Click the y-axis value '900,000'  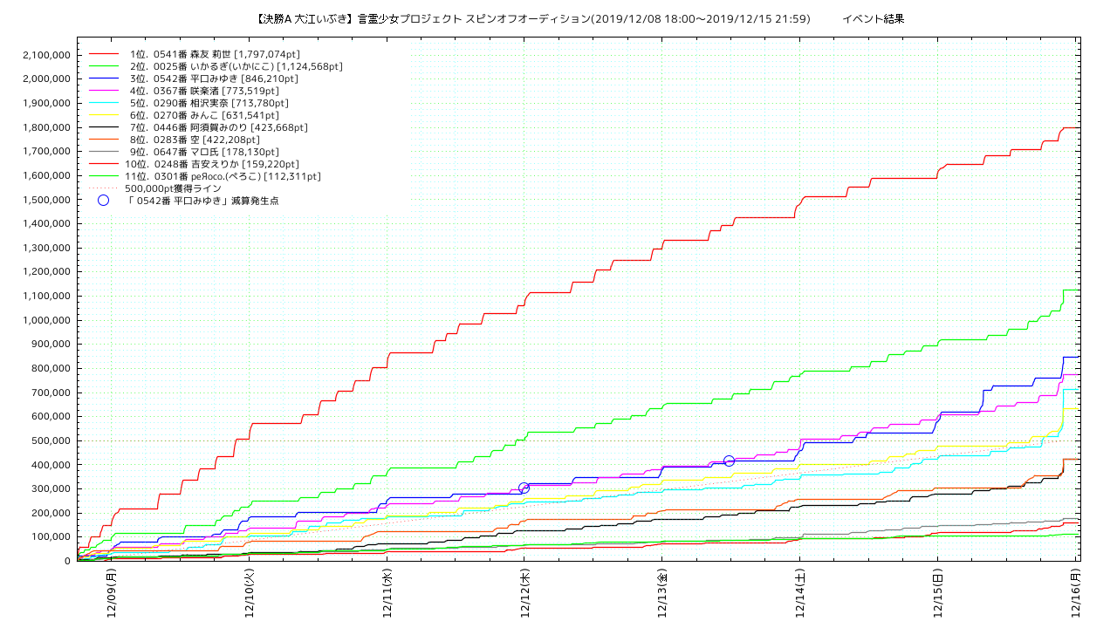(51, 345)
